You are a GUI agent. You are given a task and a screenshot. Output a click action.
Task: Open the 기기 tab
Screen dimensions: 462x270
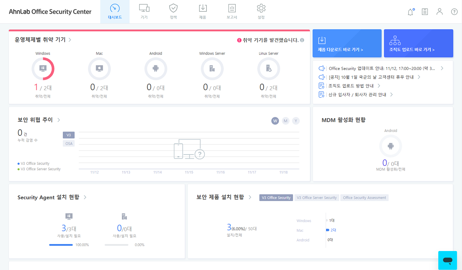tap(144, 12)
